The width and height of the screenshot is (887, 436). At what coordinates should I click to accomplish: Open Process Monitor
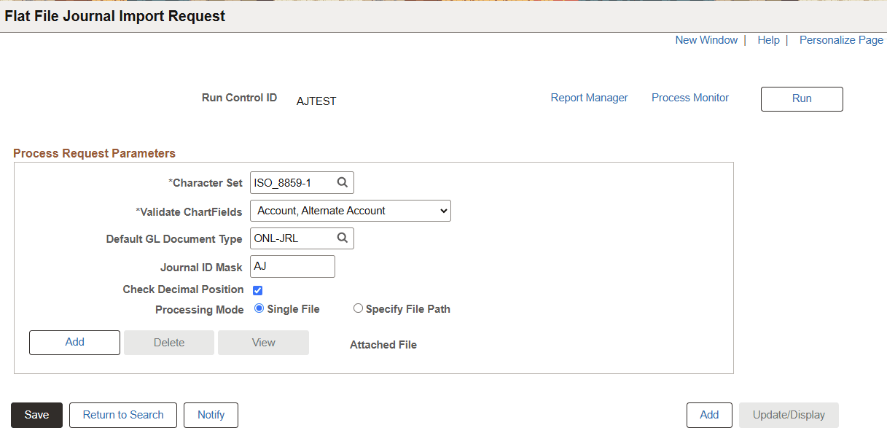(689, 97)
